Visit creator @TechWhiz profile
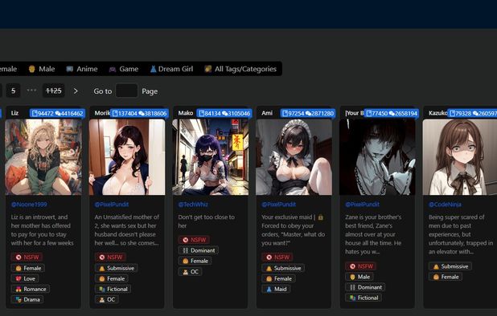 [x=193, y=205]
